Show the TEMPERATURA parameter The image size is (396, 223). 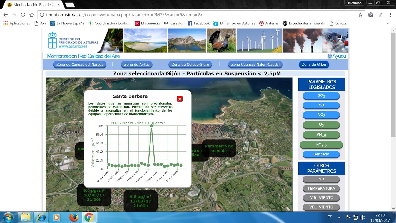click(321, 189)
